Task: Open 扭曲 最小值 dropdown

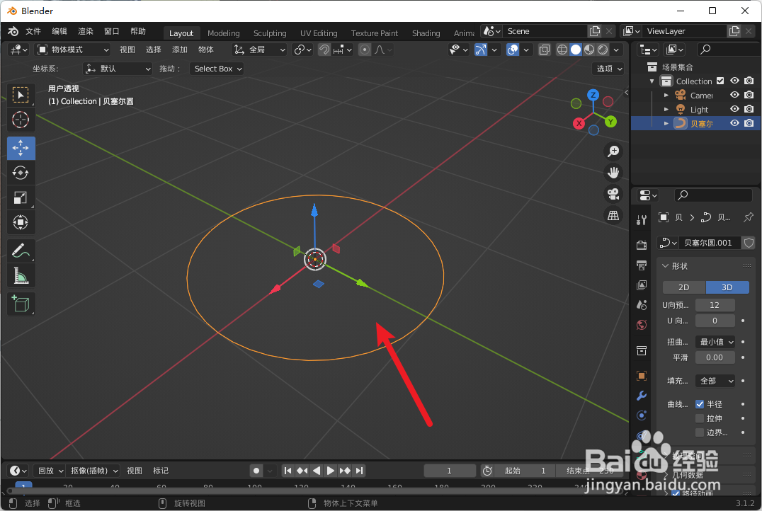Action: click(x=715, y=342)
